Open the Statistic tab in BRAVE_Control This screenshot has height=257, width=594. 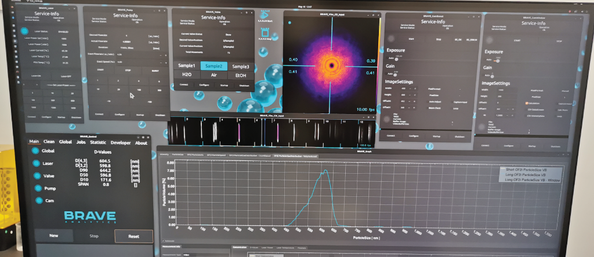click(x=98, y=142)
